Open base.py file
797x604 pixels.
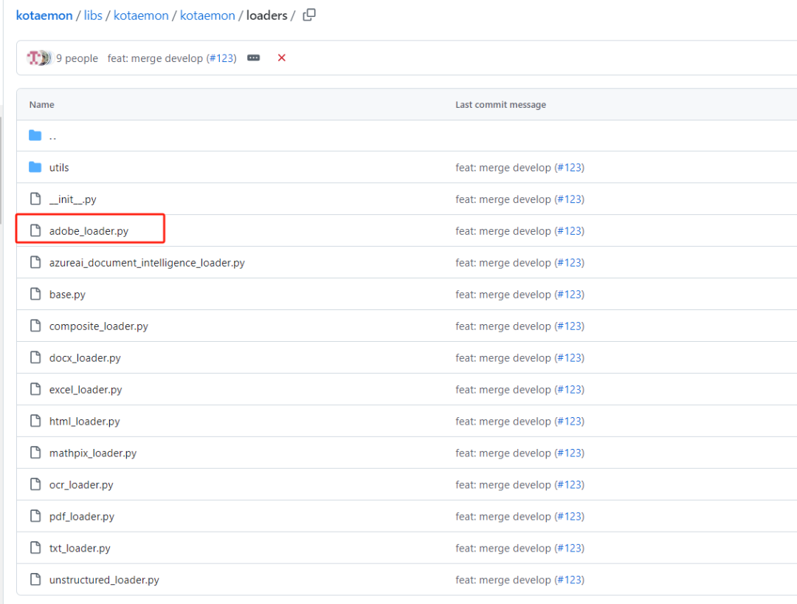(x=67, y=295)
